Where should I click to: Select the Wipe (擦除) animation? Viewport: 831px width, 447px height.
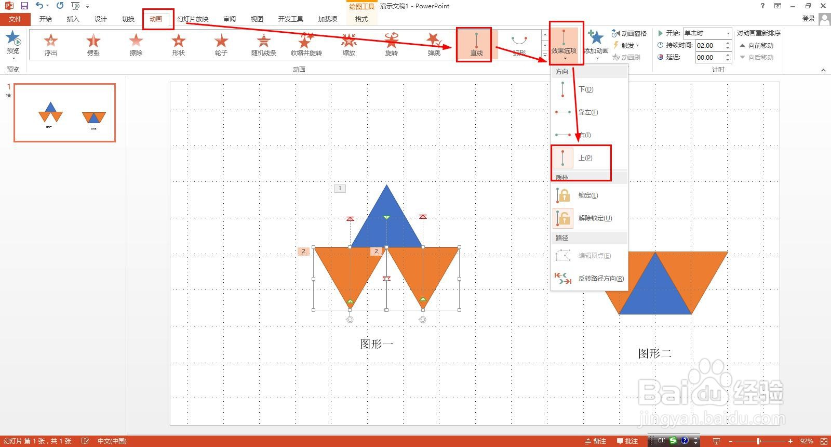136,45
